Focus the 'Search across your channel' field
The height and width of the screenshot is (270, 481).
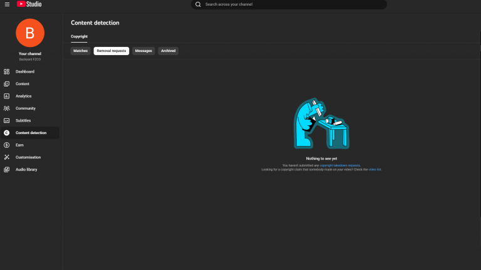pos(289,4)
